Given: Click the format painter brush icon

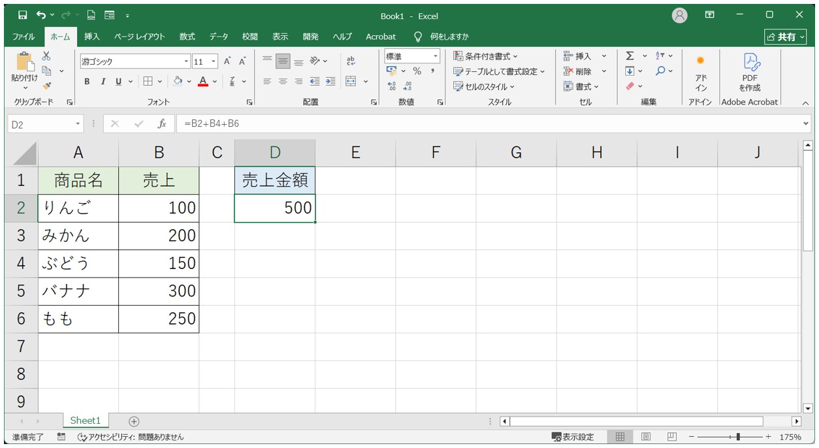Looking at the screenshot, I should [x=46, y=85].
